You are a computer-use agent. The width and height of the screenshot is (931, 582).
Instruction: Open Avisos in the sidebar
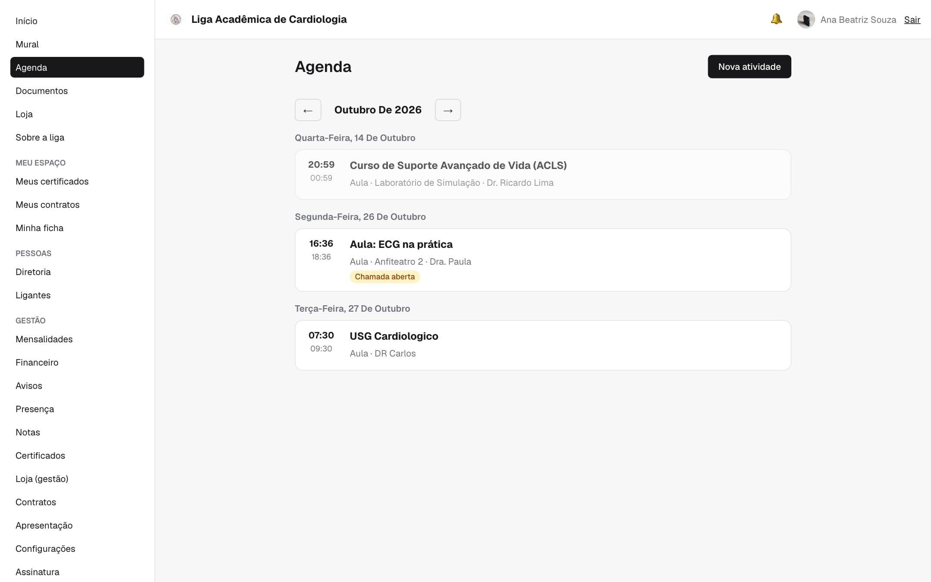click(x=77, y=385)
